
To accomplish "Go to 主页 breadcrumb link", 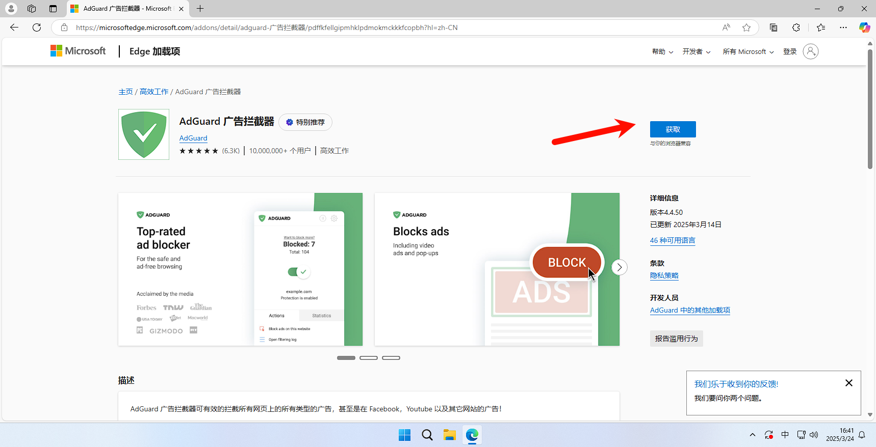I will click(x=125, y=92).
